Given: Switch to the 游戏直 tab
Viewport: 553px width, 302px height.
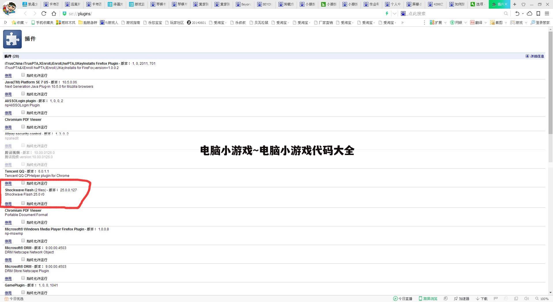Looking at the screenshot, I should [x=137, y=4].
